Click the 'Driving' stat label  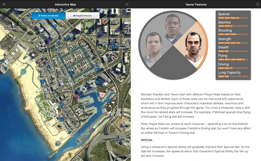(x=223, y=64)
